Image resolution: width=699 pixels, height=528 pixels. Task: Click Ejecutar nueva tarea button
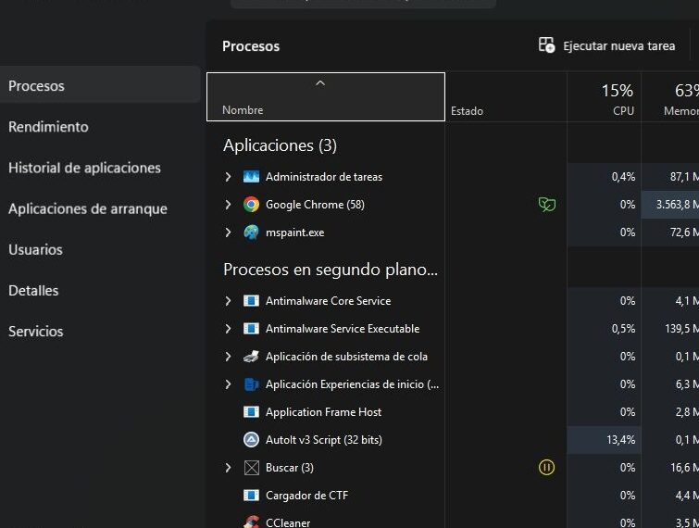[x=606, y=45]
